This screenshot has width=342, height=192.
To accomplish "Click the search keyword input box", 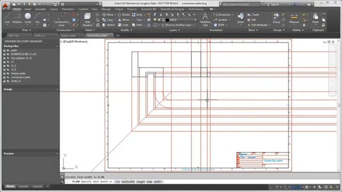I will (241, 4).
